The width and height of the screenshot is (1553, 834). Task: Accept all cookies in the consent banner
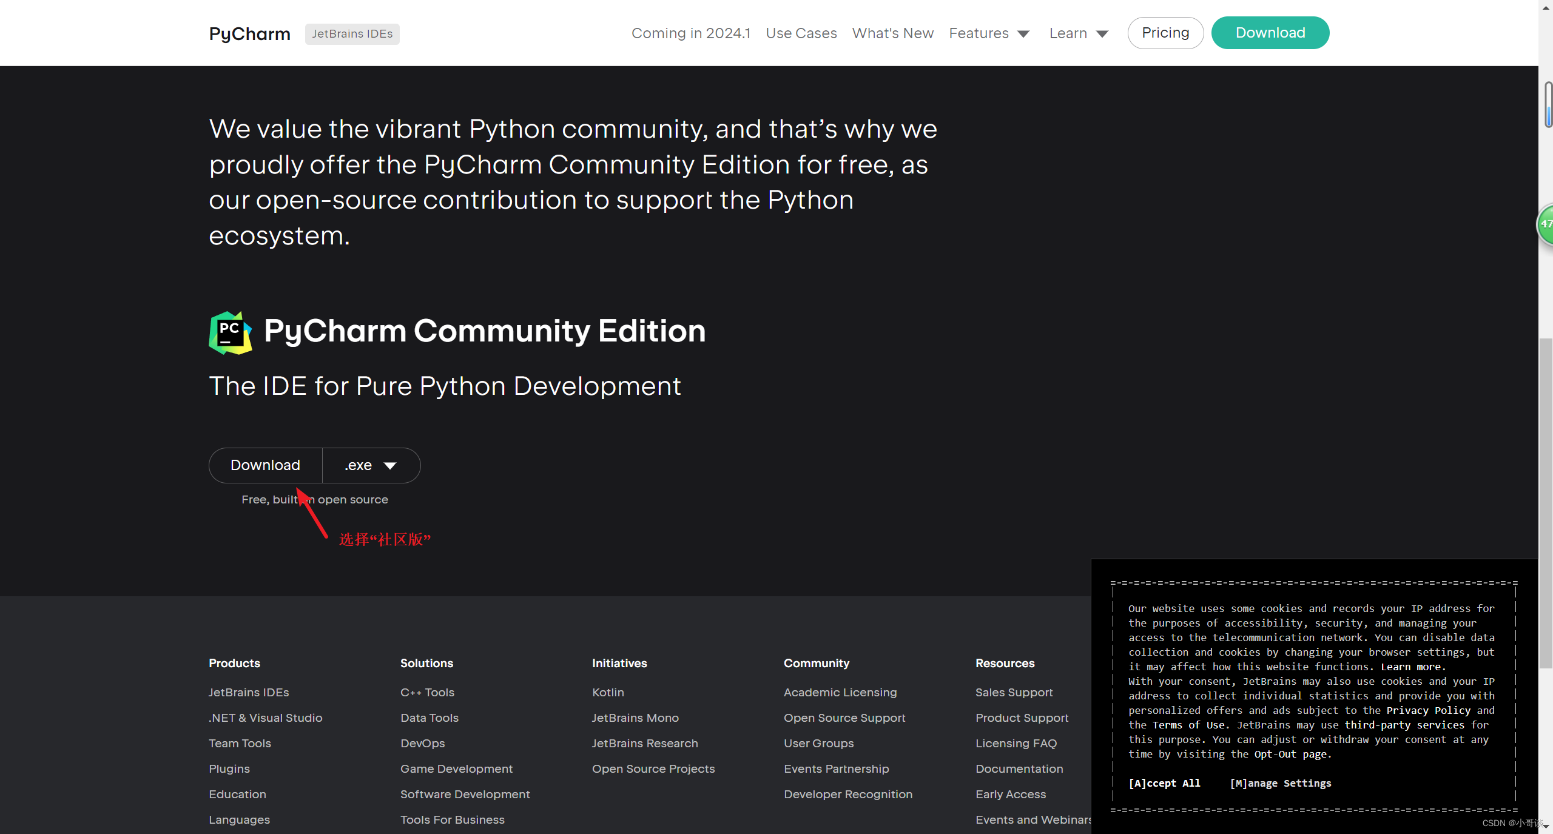(1164, 783)
